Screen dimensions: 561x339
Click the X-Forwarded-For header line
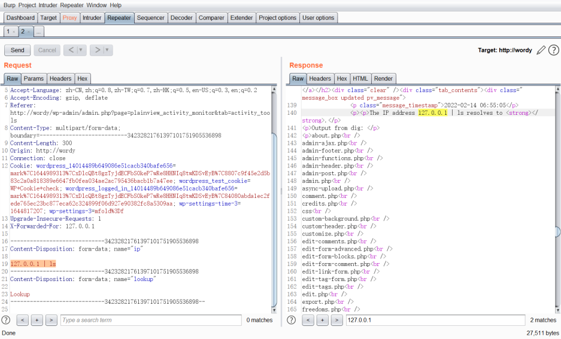coord(52,226)
